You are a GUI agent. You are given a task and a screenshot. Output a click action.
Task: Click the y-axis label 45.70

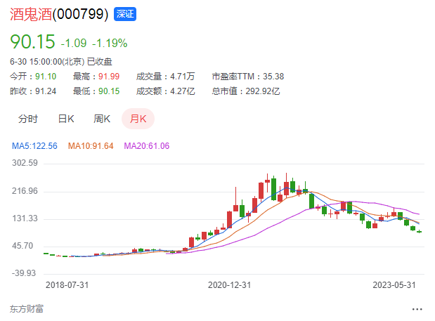click(x=22, y=246)
